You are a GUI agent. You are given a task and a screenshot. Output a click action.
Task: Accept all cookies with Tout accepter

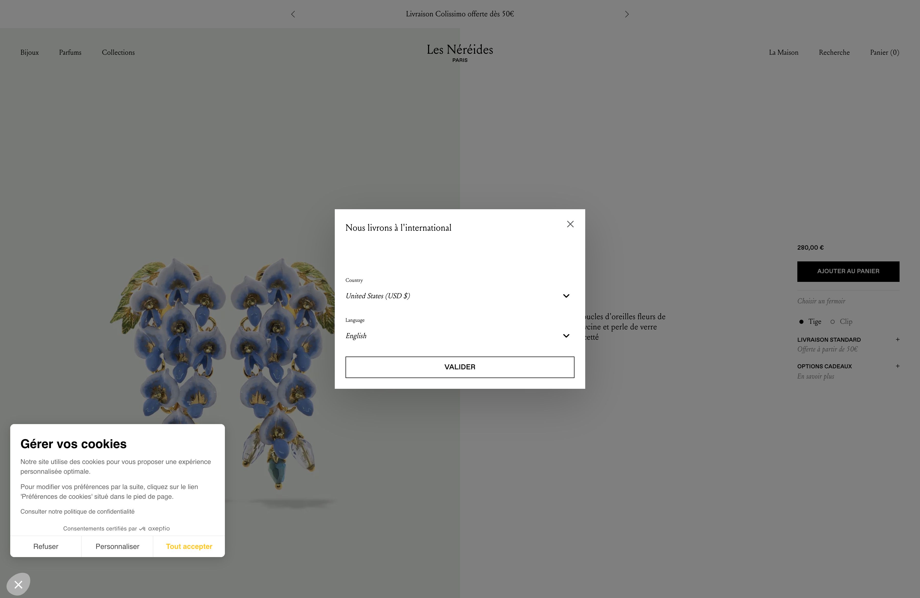pyautogui.click(x=189, y=546)
